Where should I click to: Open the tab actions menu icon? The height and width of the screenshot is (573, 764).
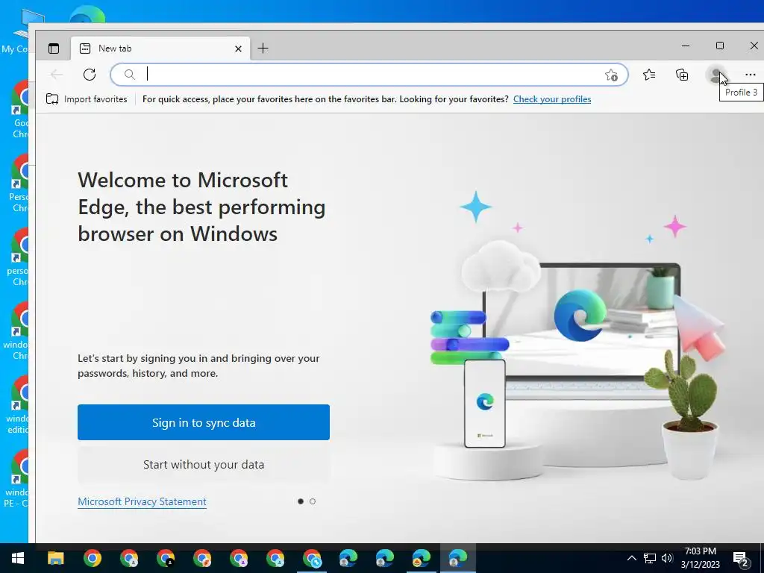click(x=54, y=48)
